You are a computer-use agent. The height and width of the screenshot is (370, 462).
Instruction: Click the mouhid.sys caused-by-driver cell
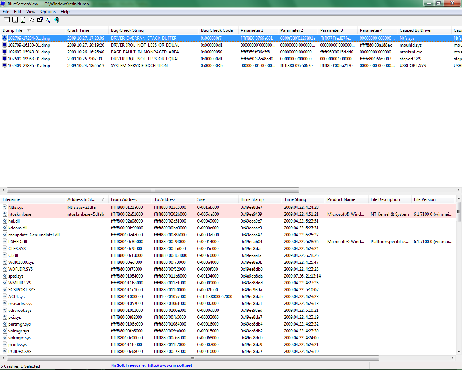(x=410, y=45)
